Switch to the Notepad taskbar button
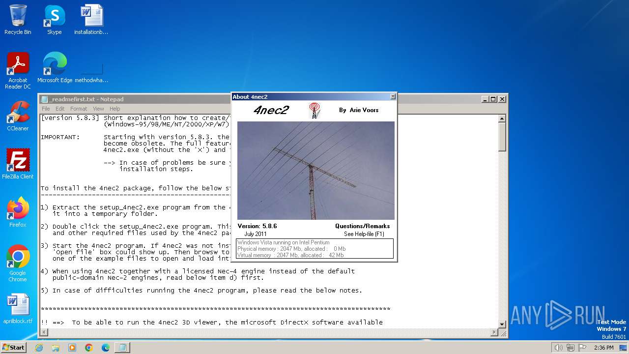Image resolution: width=629 pixels, height=354 pixels. coord(122,348)
